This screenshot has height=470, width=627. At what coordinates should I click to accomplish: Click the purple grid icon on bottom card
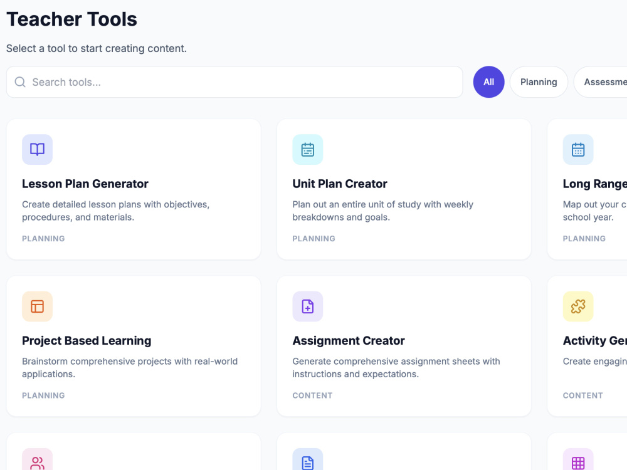point(578,459)
